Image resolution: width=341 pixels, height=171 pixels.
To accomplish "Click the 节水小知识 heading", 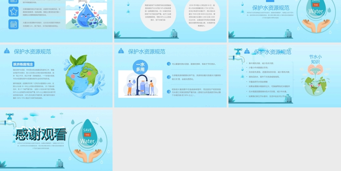I will click(x=315, y=59).
